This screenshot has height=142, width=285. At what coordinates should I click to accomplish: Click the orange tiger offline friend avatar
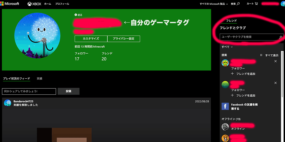point(225,138)
